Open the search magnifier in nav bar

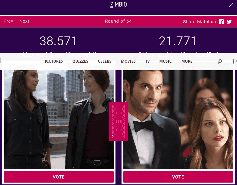[220, 61]
